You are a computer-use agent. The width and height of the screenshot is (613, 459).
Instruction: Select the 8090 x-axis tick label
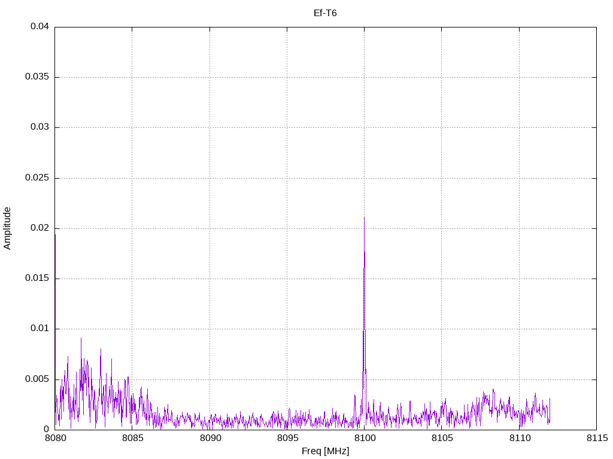(210, 438)
